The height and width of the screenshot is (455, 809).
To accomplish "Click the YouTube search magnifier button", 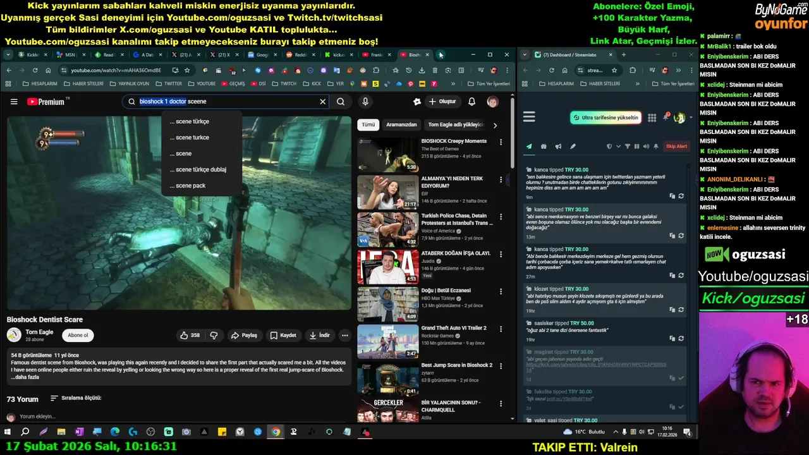I will pos(341,102).
